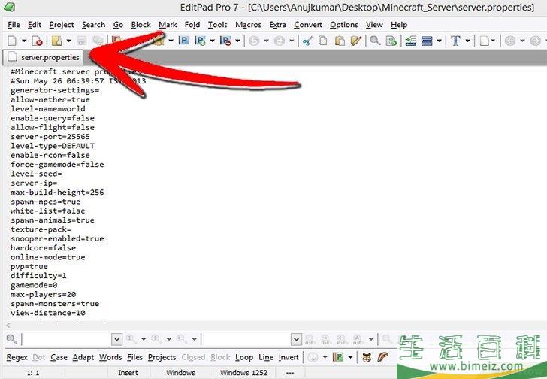Click the Find on Disk icon

coord(391,41)
